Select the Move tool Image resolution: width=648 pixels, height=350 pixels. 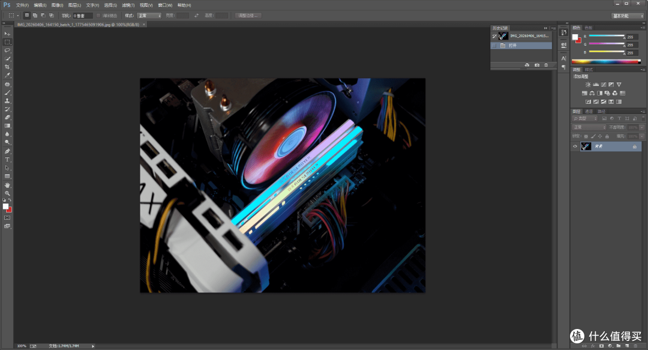click(x=7, y=34)
